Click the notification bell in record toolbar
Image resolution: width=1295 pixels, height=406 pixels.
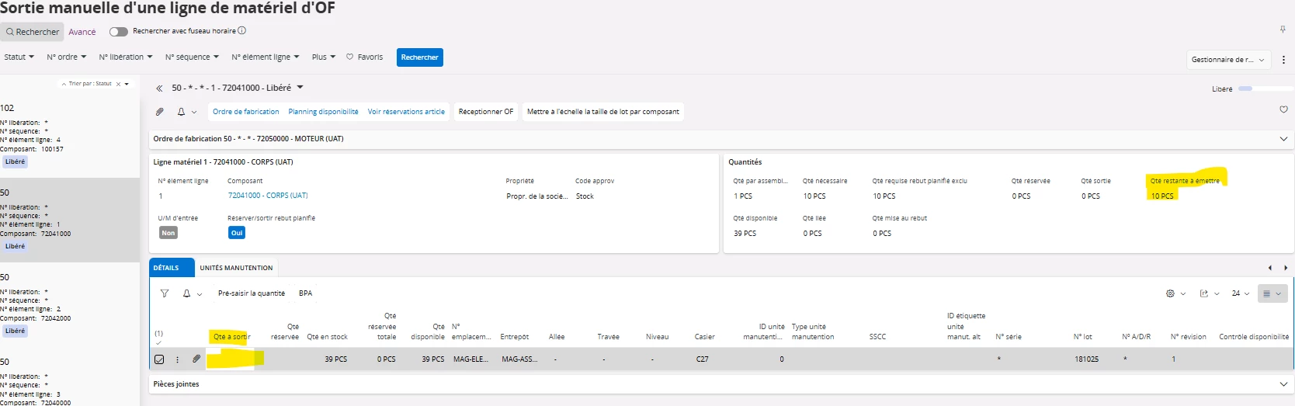(x=181, y=112)
